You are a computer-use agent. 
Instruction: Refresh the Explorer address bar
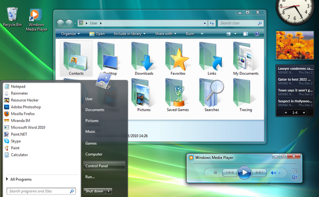tap(212, 23)
